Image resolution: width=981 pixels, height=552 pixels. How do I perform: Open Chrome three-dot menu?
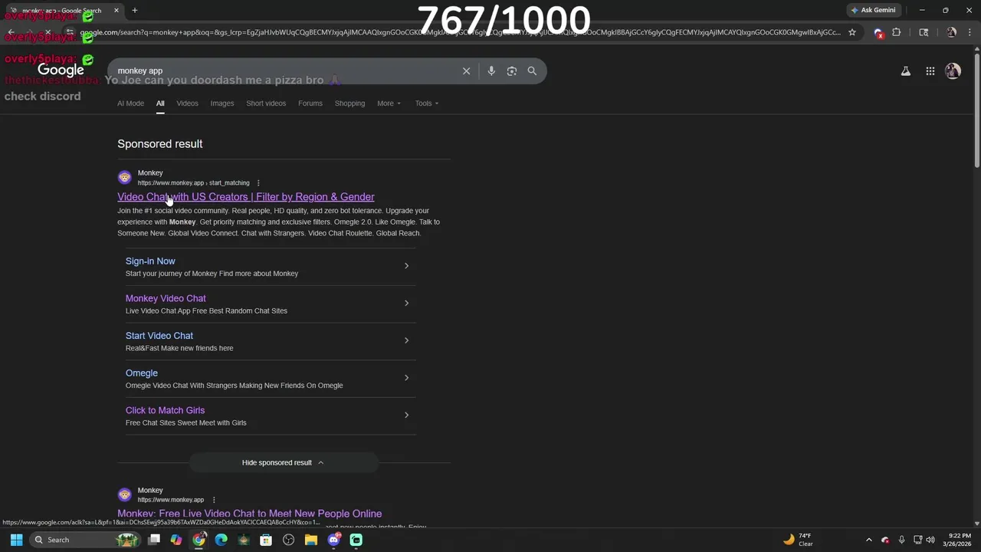[970, 32]
